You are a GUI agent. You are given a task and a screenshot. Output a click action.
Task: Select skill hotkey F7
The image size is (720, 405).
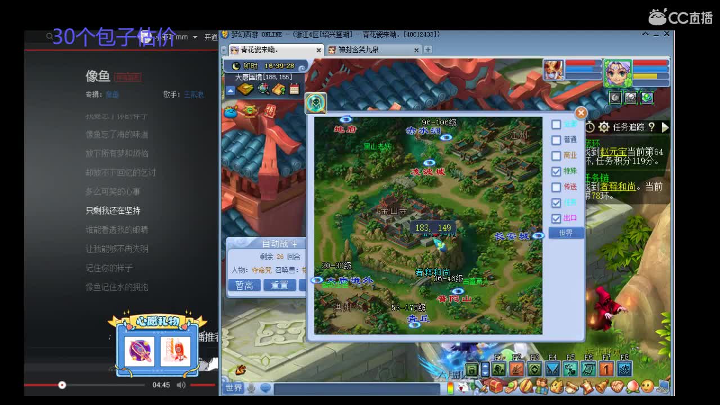point(606,369)
